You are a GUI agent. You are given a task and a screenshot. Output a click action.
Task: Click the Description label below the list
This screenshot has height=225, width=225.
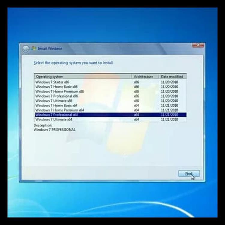point(43,125)
